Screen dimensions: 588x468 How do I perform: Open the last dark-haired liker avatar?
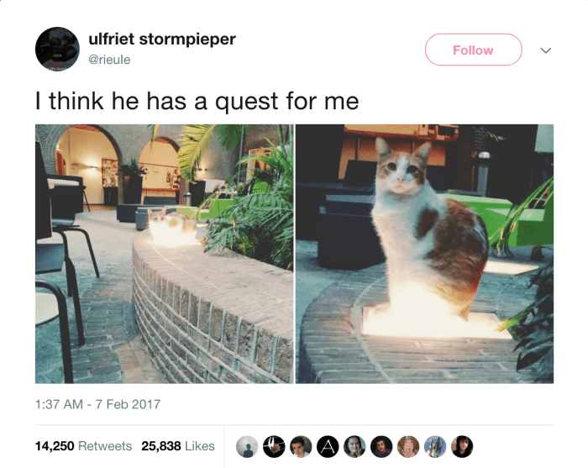pyautogui.click(x=462, y=446)
